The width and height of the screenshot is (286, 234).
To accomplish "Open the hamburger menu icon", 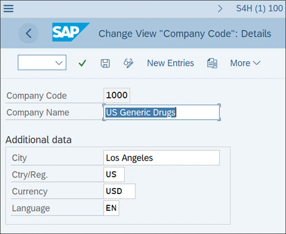I will (x=8, y=9).
